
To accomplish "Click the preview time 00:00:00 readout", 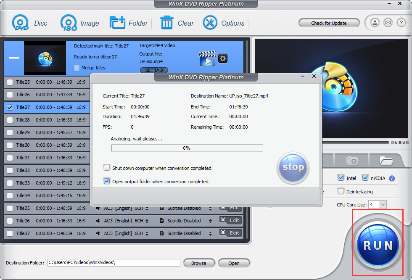I will [x=400, y=143].
